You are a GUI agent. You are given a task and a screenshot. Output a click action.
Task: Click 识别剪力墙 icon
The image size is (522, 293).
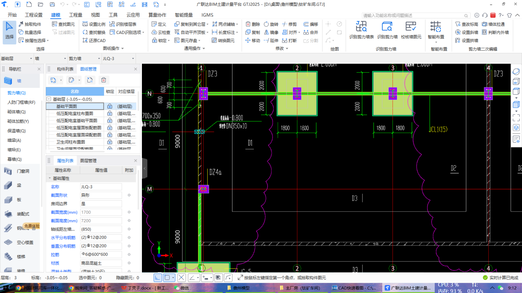[x=387, y=30]
